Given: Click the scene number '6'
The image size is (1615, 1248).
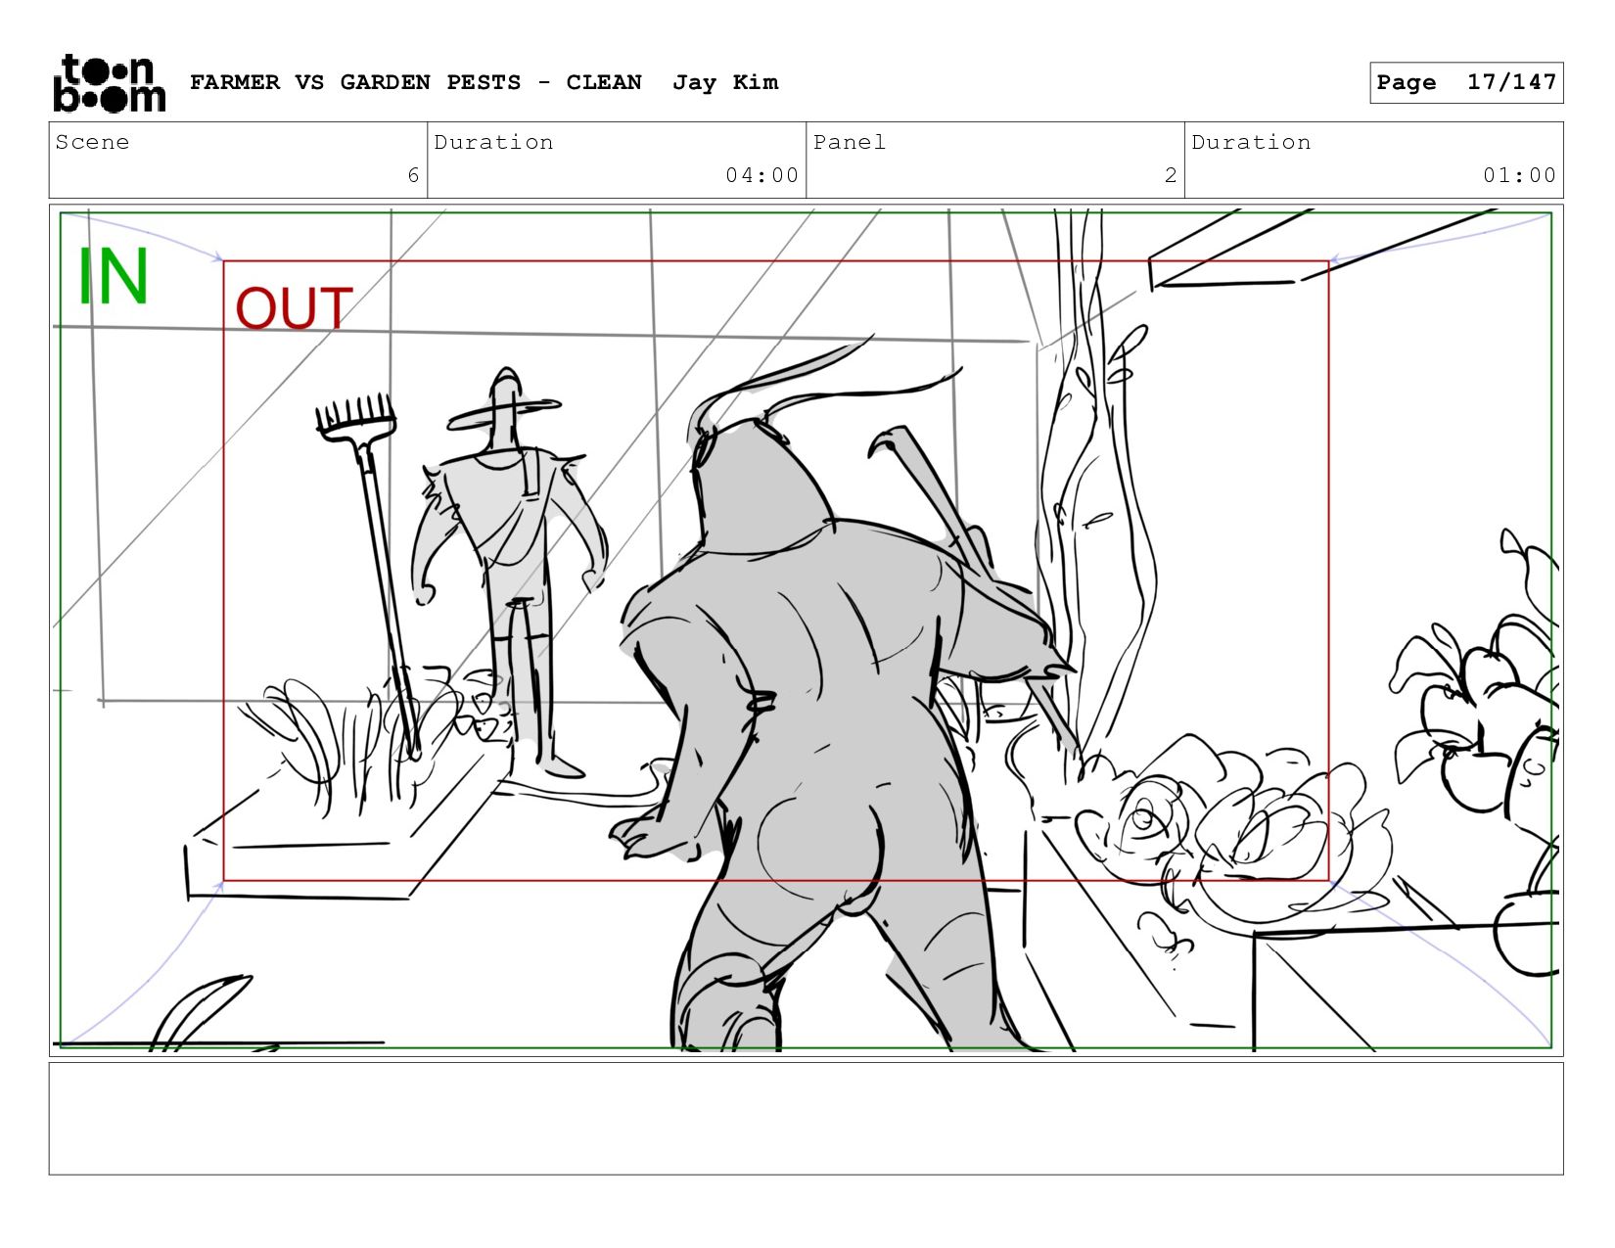Looking at the screenshot, I should point(413,175).
